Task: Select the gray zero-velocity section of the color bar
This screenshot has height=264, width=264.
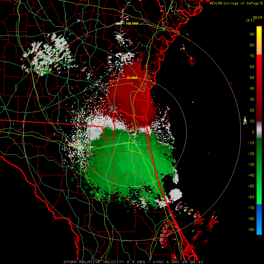Action: pos(259,130)
